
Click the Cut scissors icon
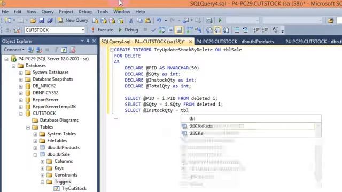pos(131,20)
